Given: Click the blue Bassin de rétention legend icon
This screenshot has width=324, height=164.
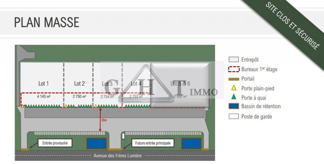Looking at the screenshot, I should click(x=233, y=107).
